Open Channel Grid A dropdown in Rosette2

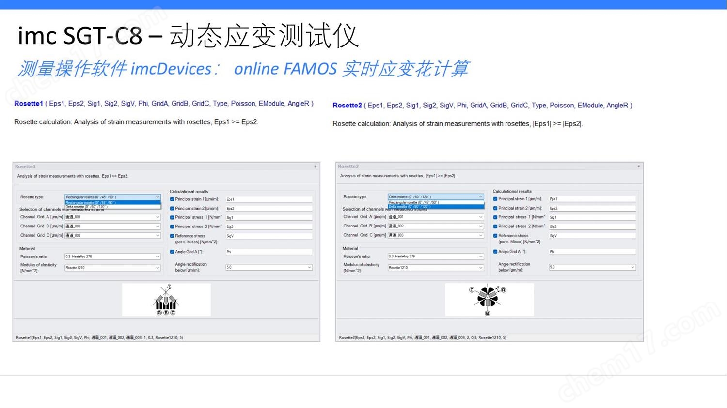pyautogui.click(x=436, y=217)
